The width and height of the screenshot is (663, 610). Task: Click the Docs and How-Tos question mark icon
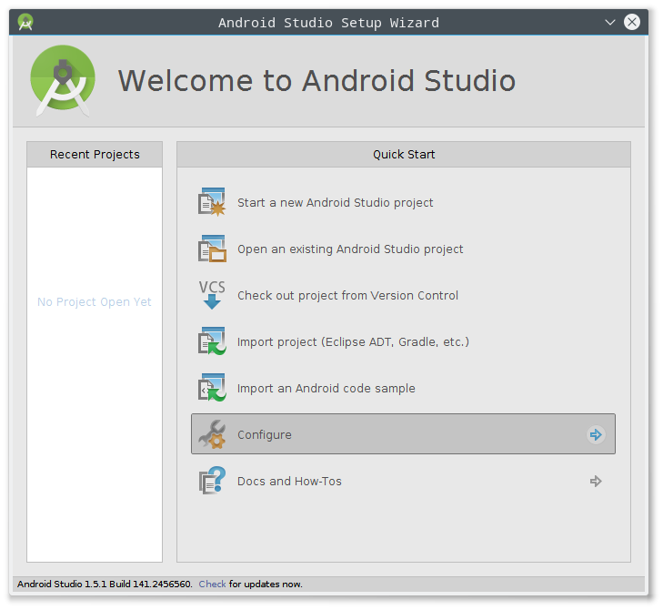point(212,481)
